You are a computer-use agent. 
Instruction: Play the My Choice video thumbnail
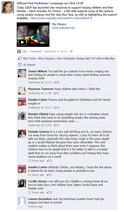coord(33,34)
